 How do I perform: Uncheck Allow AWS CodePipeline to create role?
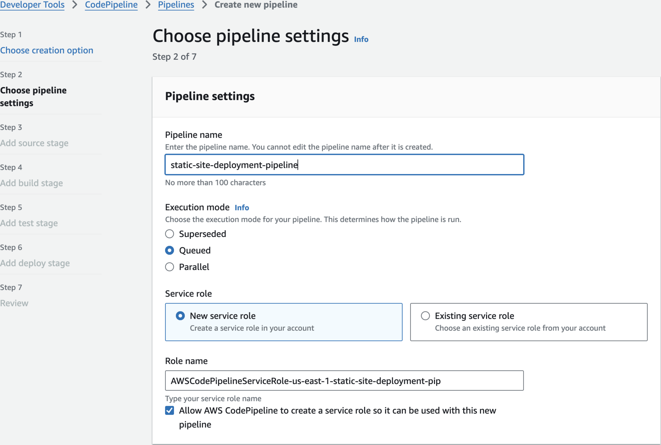point(170,410)
